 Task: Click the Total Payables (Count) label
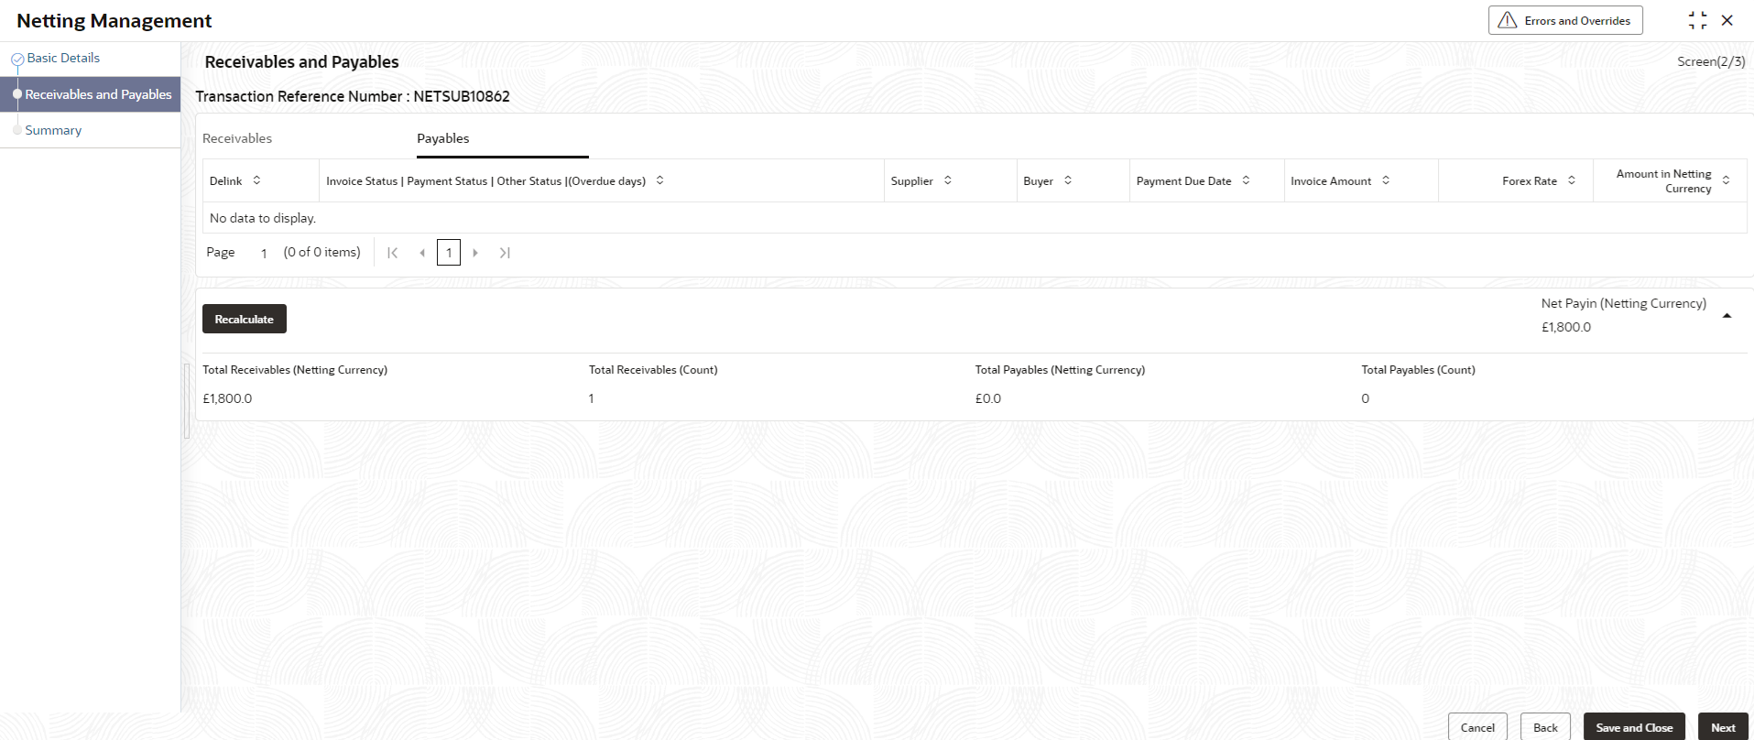1418,370
